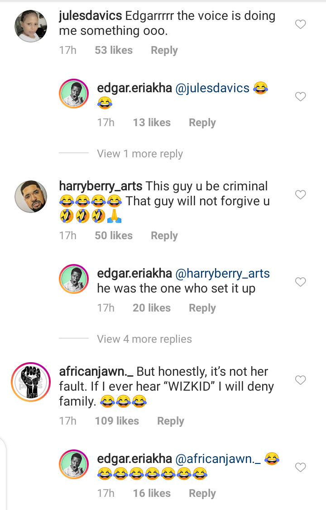The width and height of the screenshot is (326, 510).
Task: Tap heart on harryberry_arts comment
Action: click(x=301, y=195)
